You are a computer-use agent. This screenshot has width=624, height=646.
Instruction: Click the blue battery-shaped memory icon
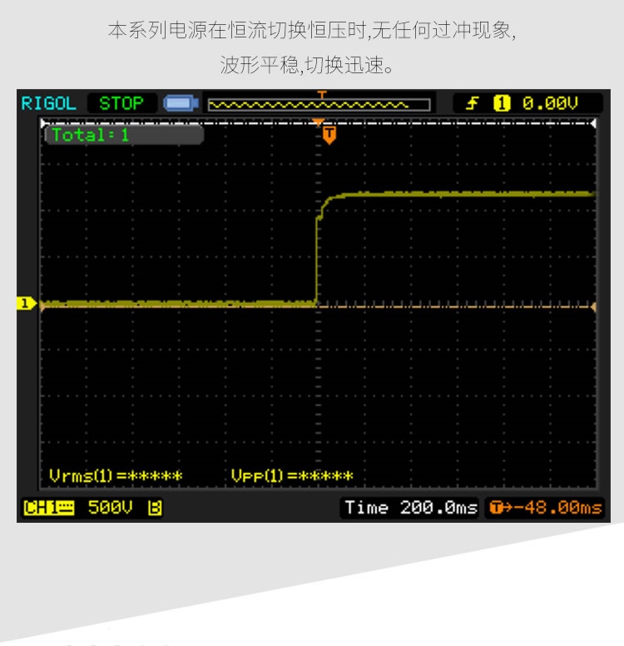click(x=181, y=103)
